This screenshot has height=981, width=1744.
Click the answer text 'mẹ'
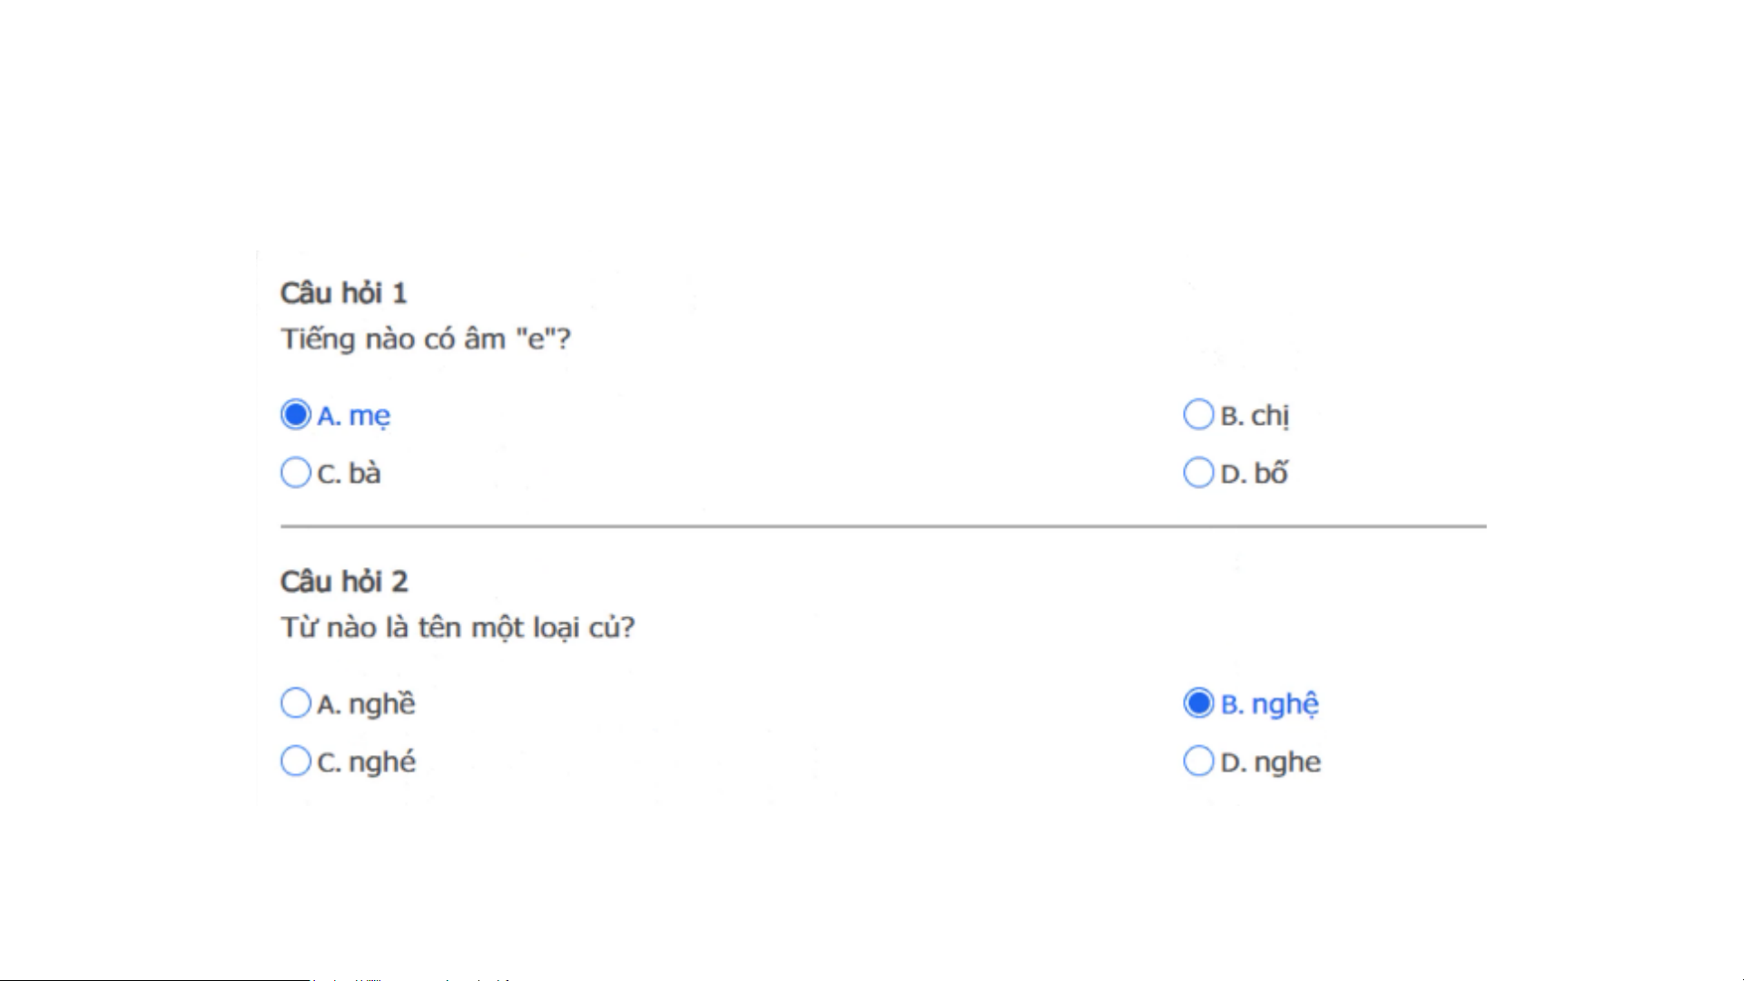point(369,417)
